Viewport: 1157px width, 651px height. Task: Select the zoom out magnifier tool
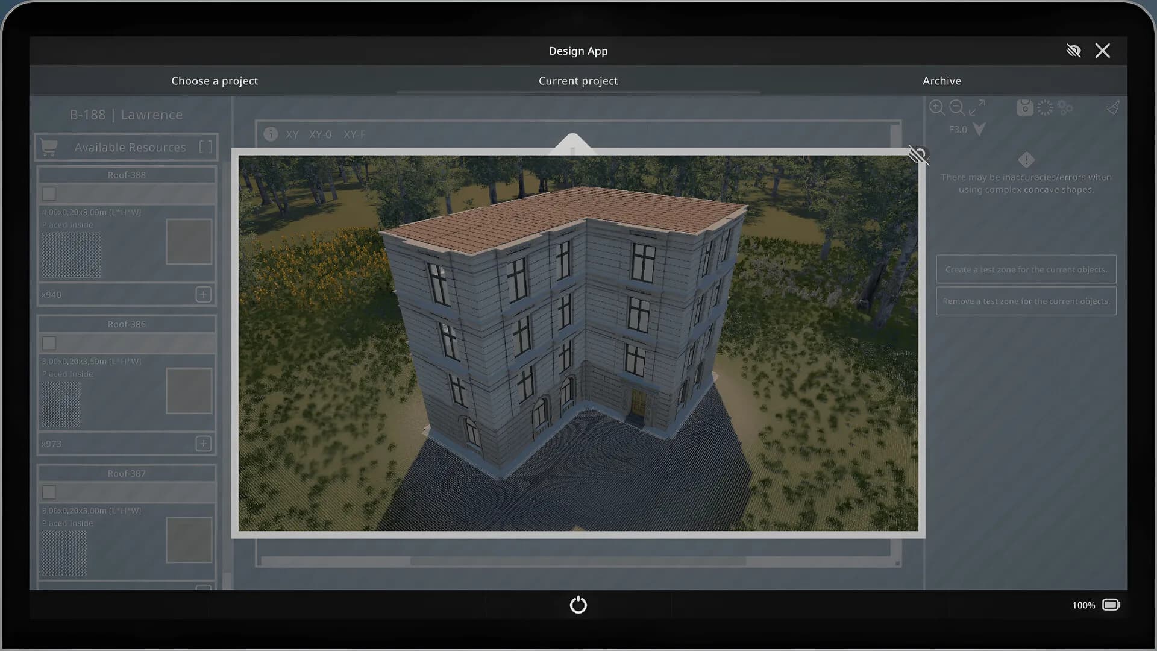(957, 108)
